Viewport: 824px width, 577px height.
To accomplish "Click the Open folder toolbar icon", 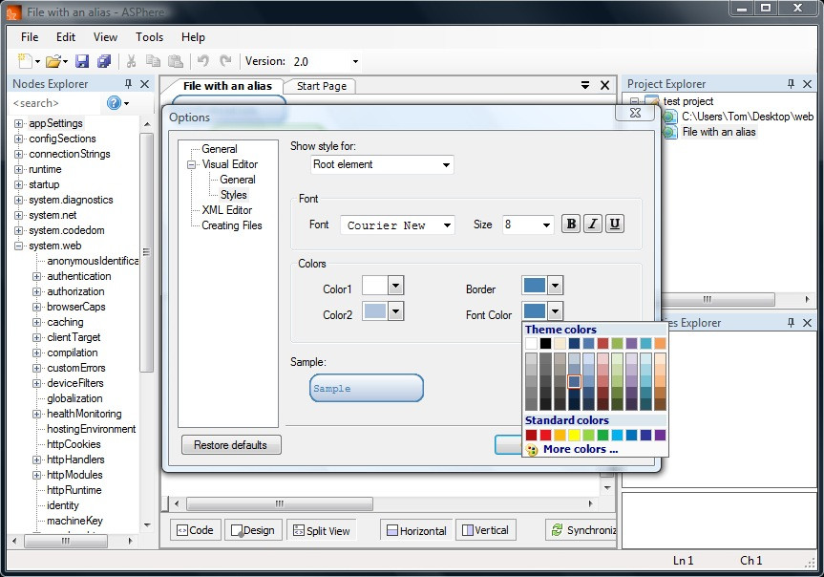I will (x=53, y=61).
